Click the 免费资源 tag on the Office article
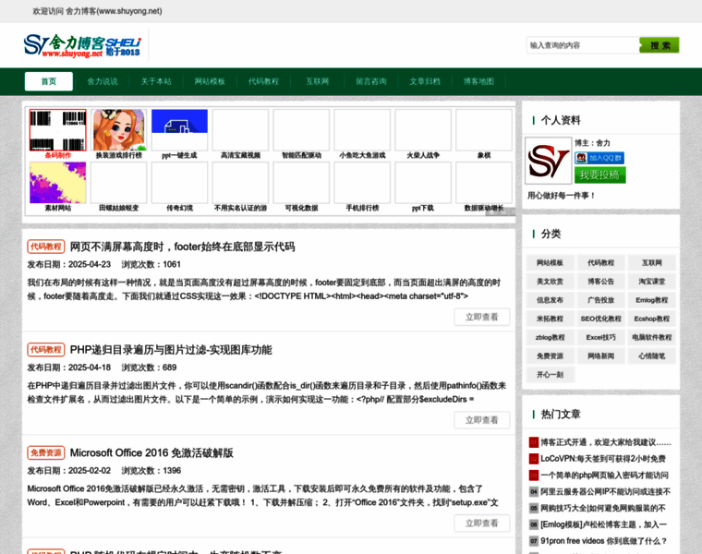Screen dimensions: 702x554 click(x=46, y=452)
